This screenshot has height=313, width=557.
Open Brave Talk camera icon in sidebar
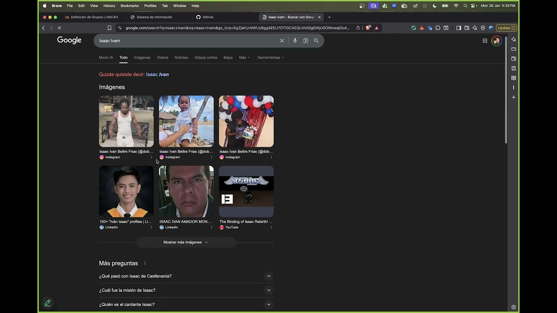pos(513,49)
